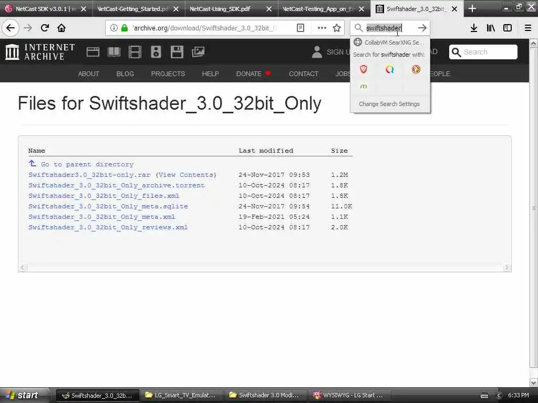The image size is (538, 403).
Task: Open HELP in archive navigation
Action: pyautogui.click(x=210, y=73)
